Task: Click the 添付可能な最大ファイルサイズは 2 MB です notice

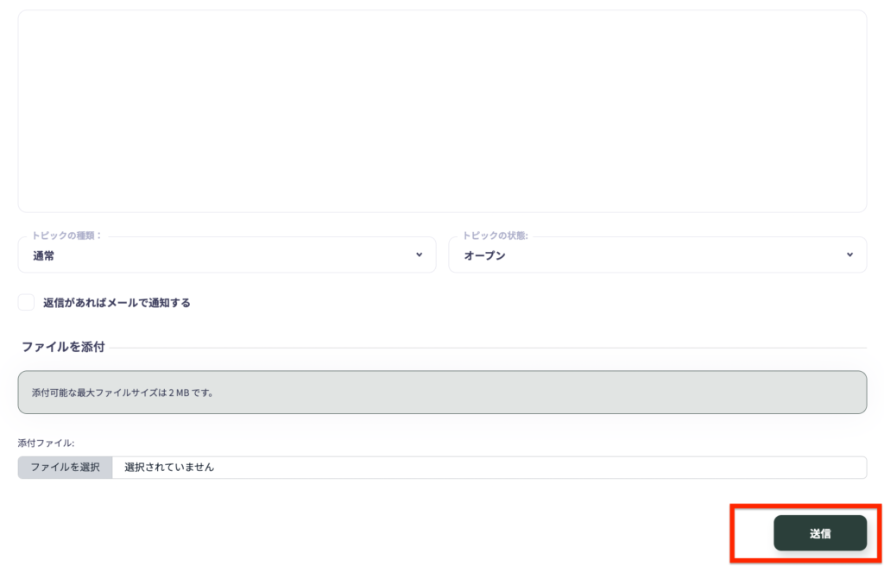Action: (442, 393)
